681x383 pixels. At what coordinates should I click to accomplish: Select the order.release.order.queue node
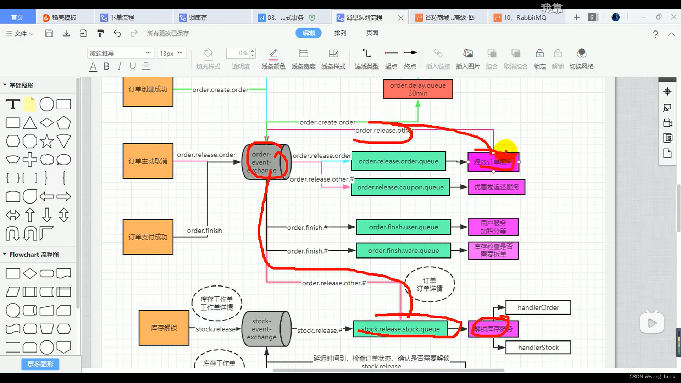[x=398, y=161]
